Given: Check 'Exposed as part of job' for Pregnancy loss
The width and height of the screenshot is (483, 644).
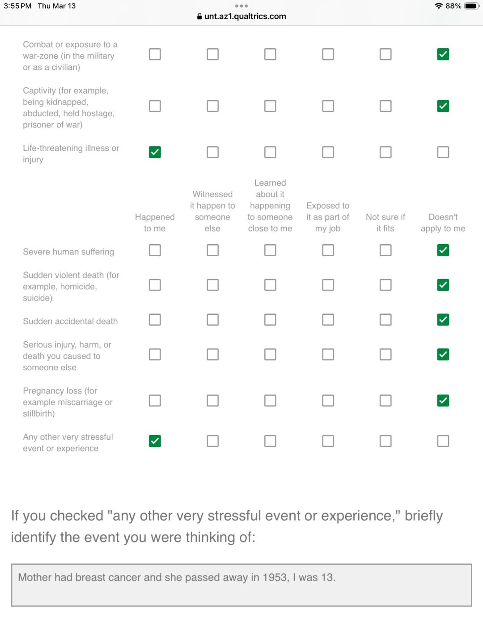Looking at the screenshot, I should [328, 400].
